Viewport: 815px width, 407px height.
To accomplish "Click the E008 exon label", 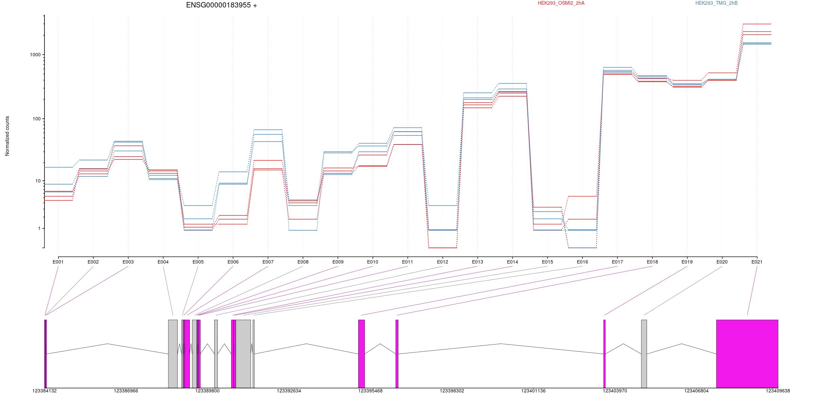I will coord(303,262).
